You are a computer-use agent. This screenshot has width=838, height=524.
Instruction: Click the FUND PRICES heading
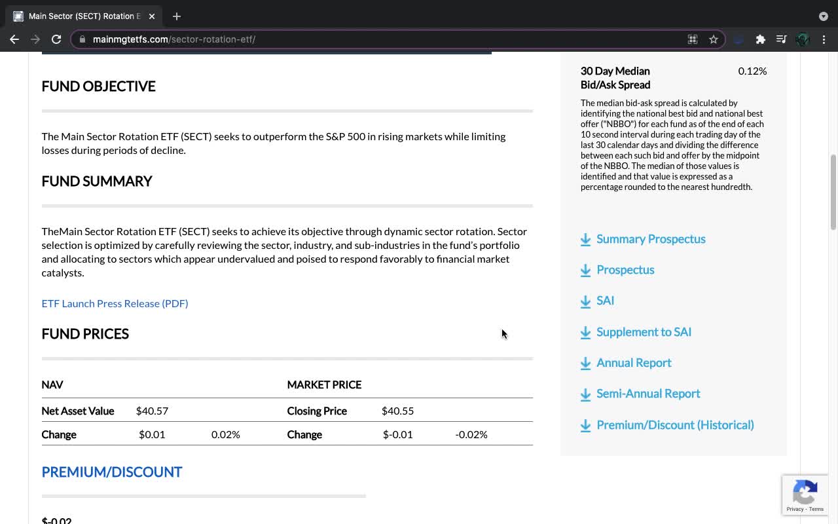point(85,334)
